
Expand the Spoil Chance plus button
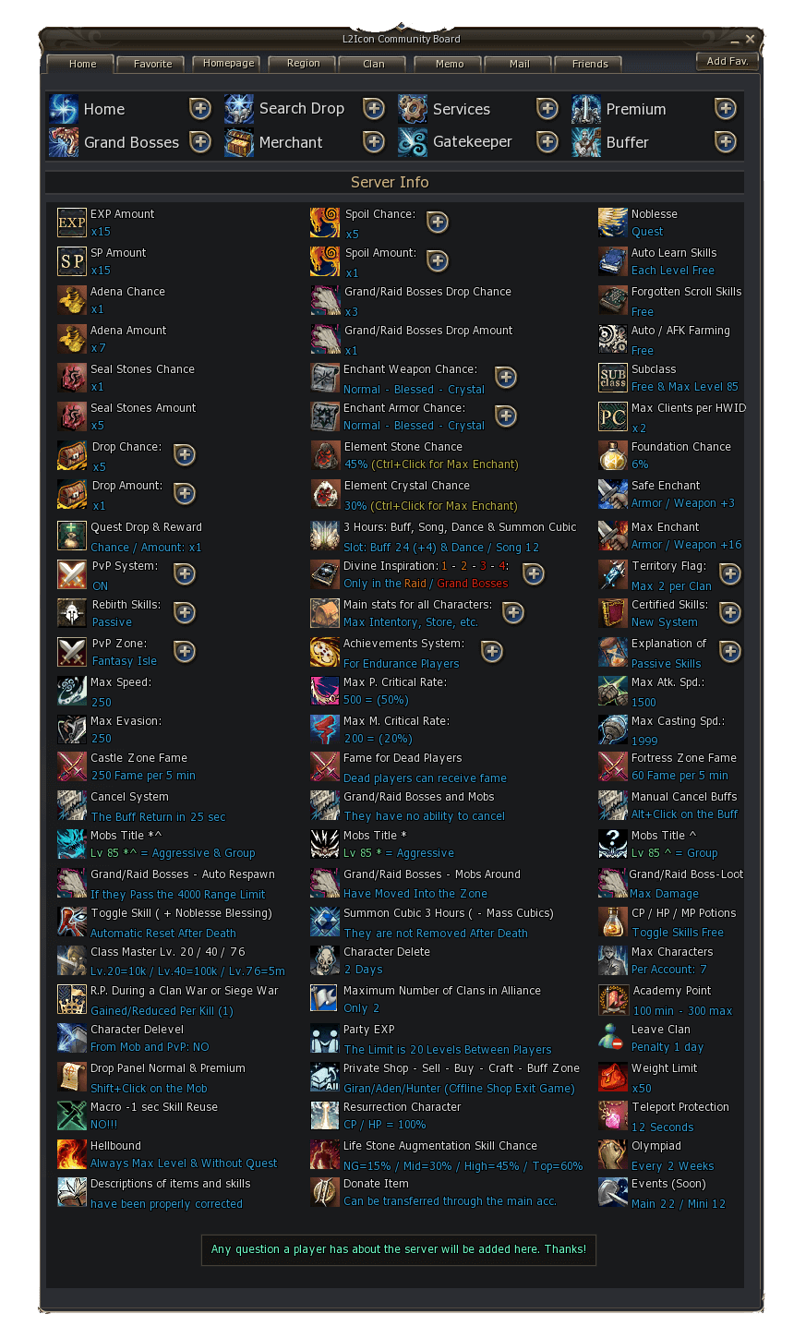[x=438, y=223]
